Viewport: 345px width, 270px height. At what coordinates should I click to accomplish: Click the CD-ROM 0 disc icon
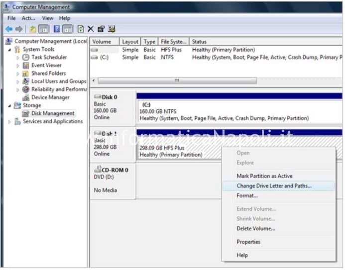tap(98, 170)
